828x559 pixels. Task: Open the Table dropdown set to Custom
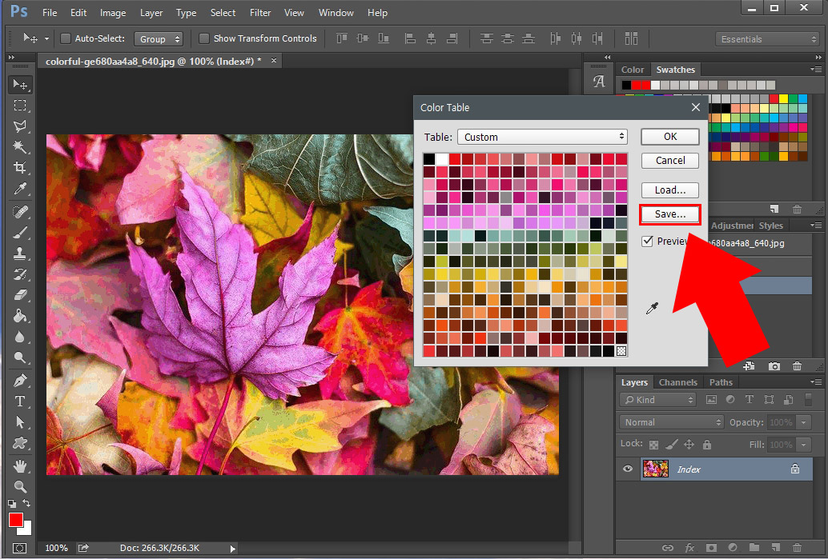tap(542, 137)
